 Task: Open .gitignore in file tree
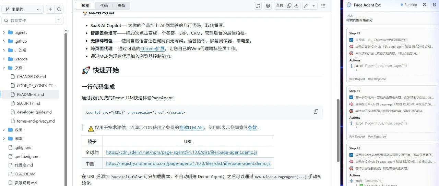pyautogui.click(x=23, y=147)
